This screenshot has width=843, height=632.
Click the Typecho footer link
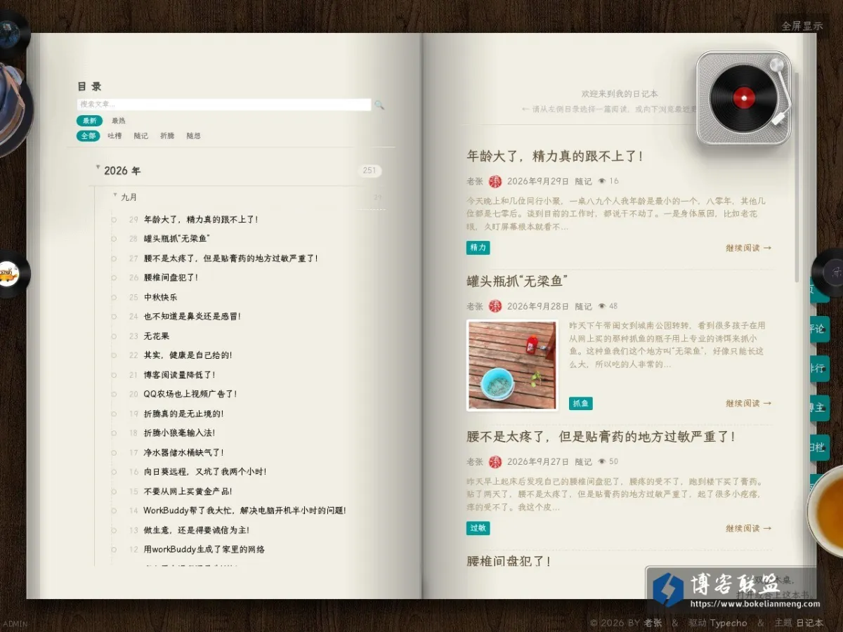[728, 623]
